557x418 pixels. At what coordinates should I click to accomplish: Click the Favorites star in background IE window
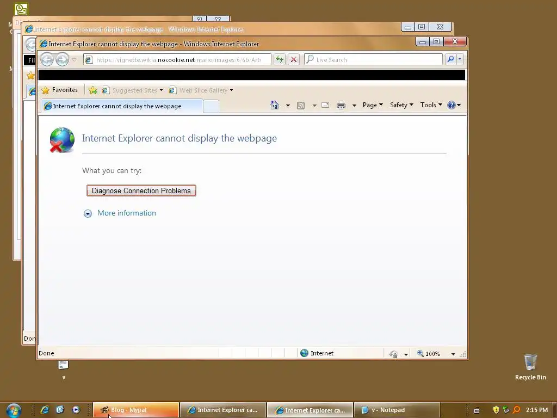(31, 75)
